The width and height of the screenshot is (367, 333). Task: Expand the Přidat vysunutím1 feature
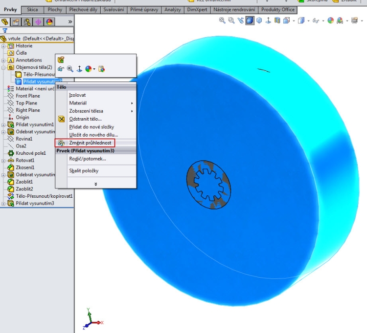tap(3, 125)
